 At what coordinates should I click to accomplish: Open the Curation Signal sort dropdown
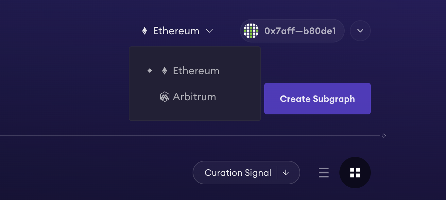tap(238, 173)
